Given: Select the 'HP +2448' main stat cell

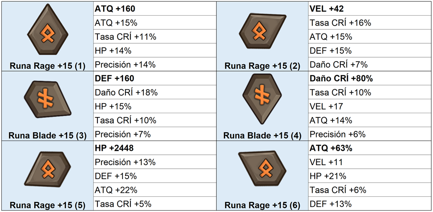Looking at the screenshot, I should (155, 148).
